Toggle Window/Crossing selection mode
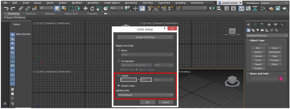The height and width of the screenshot is (109, 290). pos(78,8)
